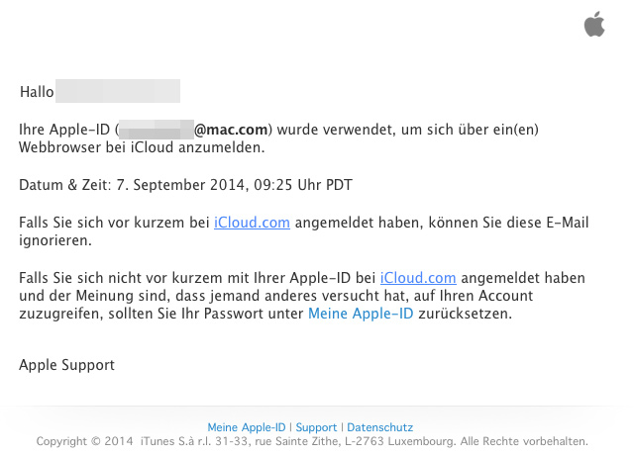Click the word "zurücksetzen."
This screenshot has height=456, width=634.
pyautogui.click(x=465, y=314)
